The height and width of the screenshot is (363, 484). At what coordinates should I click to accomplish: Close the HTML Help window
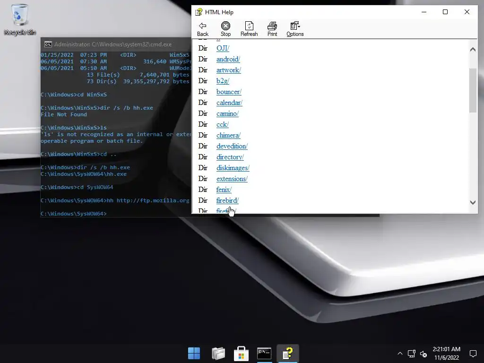pos(467,12)
